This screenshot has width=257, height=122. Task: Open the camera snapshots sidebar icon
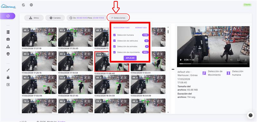pyautogui.click(x=8, y=39)
